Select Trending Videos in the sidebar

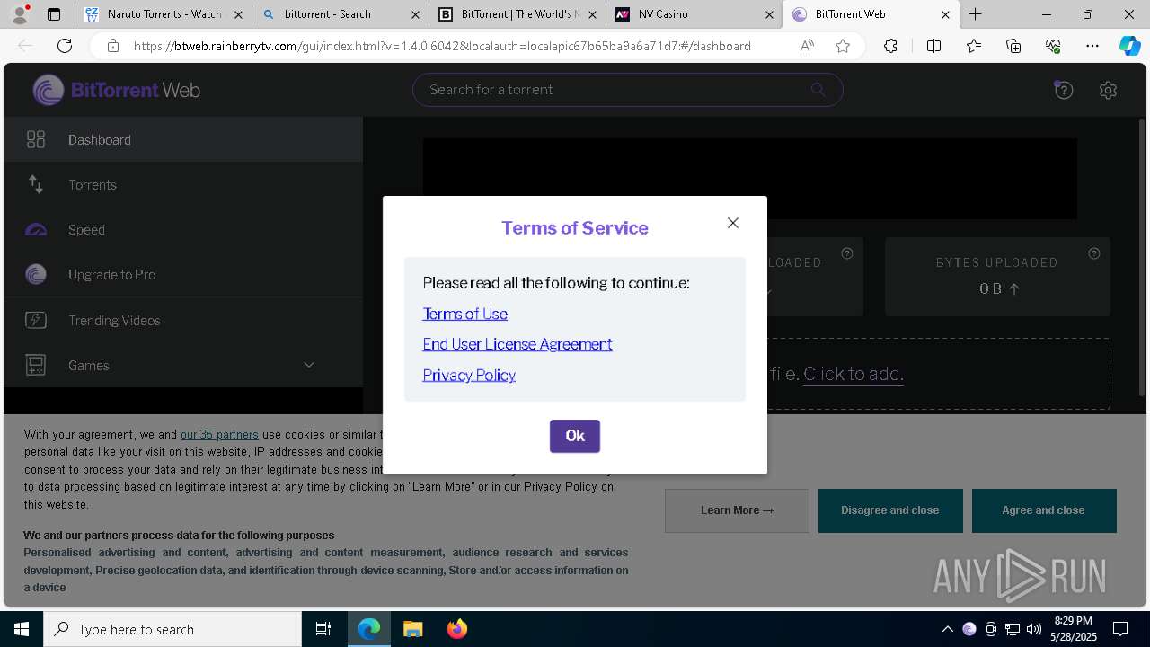pos(183,320)
